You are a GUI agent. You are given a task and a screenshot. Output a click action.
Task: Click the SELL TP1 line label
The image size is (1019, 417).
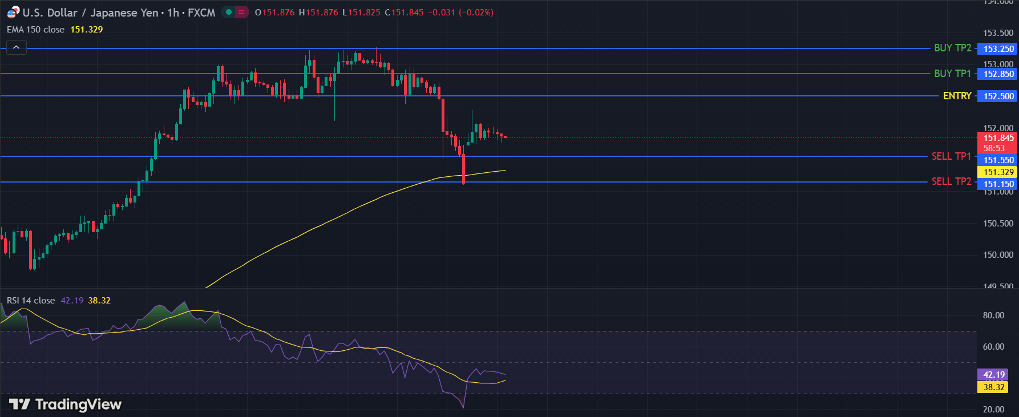951,156
